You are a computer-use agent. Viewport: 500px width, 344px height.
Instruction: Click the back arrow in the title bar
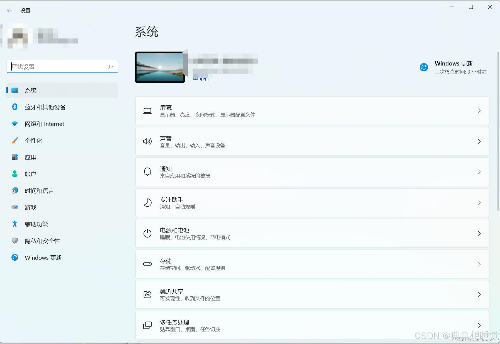(x=9, y=10)
